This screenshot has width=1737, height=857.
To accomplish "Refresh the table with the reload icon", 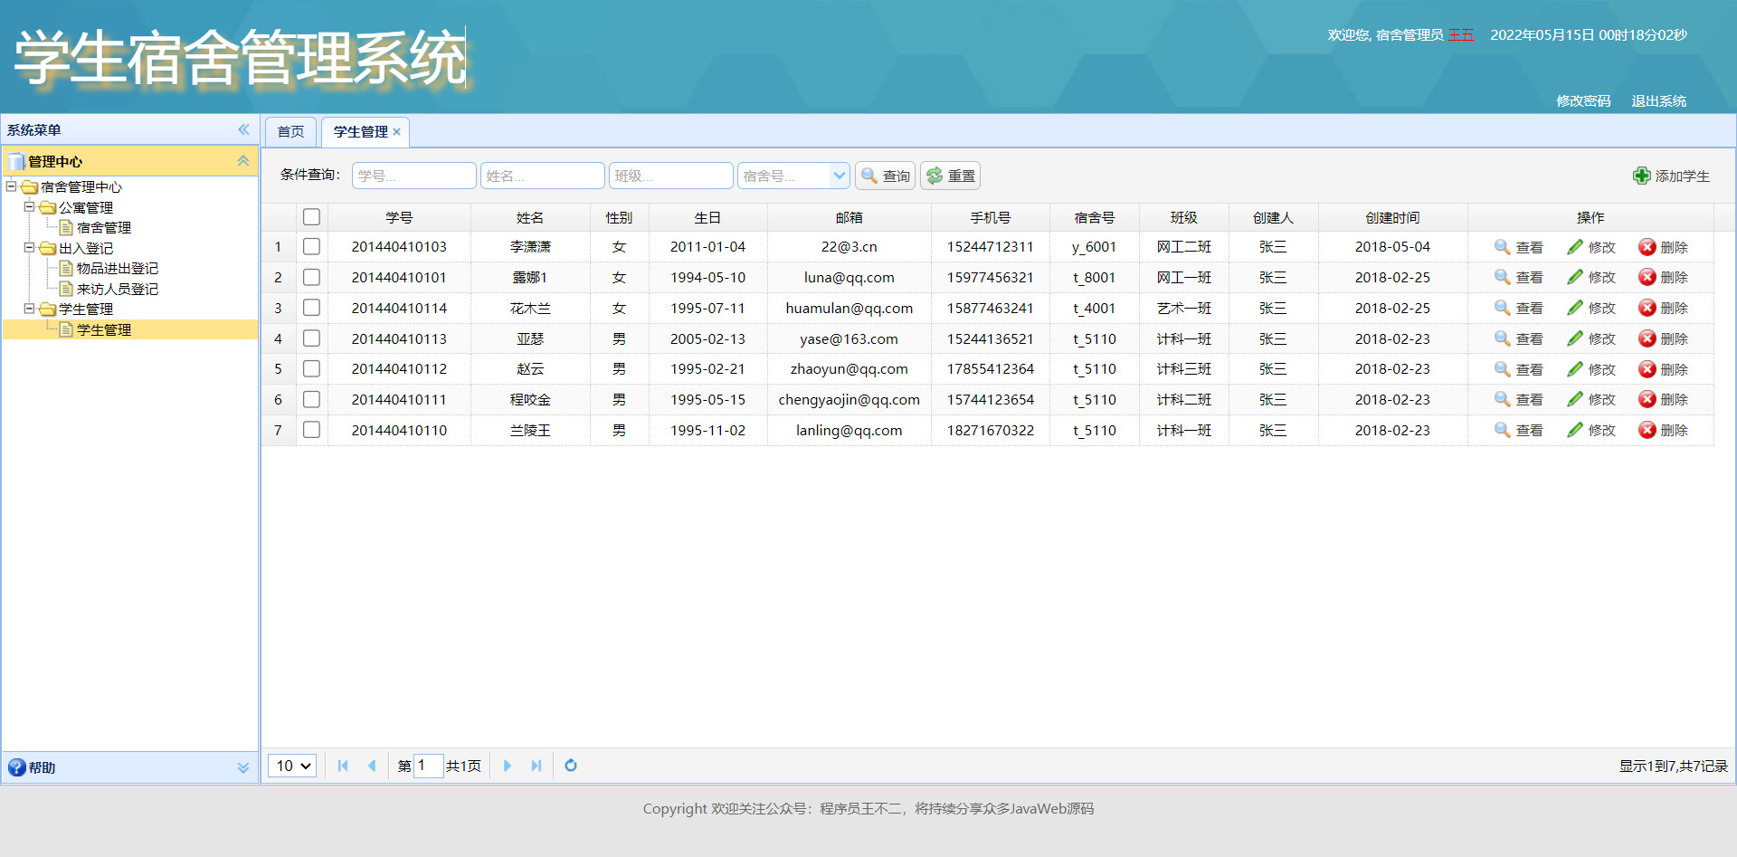I will 570,766.
